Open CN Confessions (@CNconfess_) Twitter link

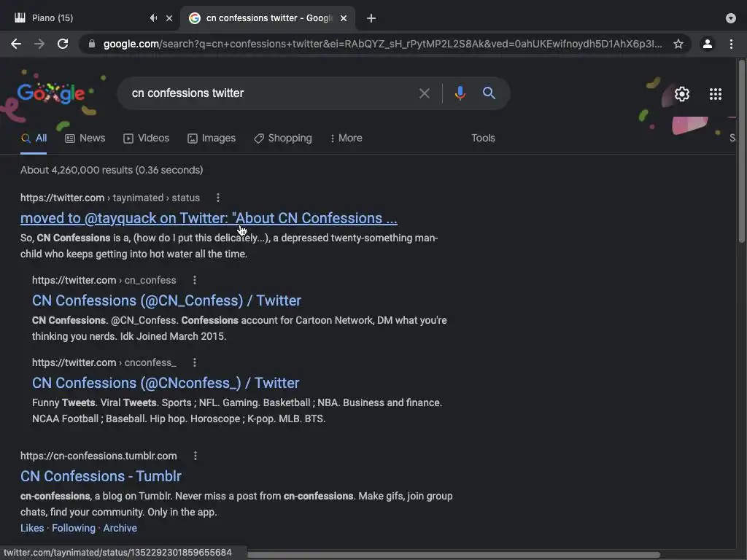pyautogui.click(x=166, y=383)
